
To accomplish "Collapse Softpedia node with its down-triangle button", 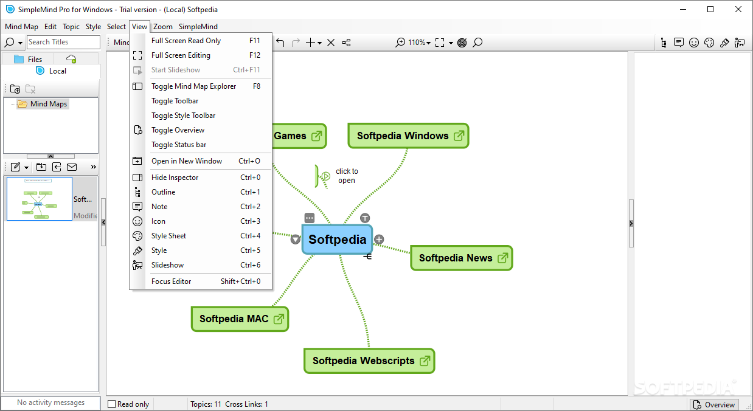I will [295, 240].
